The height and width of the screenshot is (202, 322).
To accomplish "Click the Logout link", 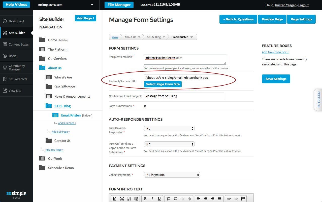I will 303,5.
